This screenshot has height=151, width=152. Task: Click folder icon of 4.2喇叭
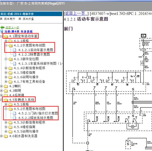[x=6, y=86]
